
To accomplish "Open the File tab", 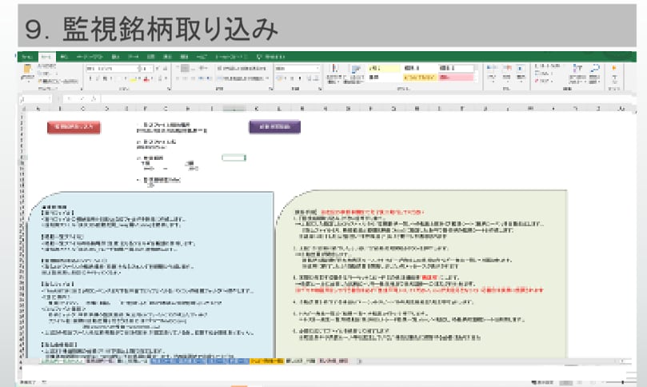I will pyautogui.click(x=27, y=57).
